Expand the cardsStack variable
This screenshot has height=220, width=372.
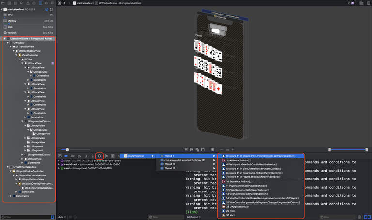point(59,164)
